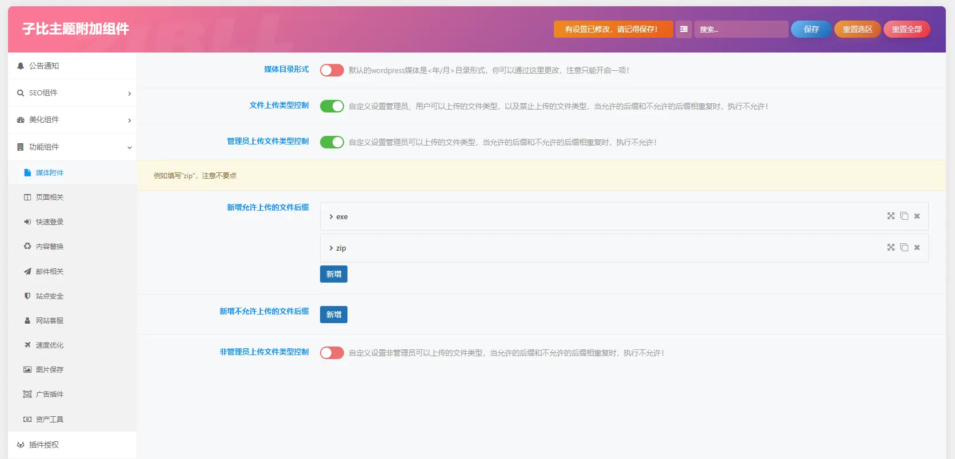Click the 例如填写"zip" hint notice

pyautogui.click(x=541, y=176)
